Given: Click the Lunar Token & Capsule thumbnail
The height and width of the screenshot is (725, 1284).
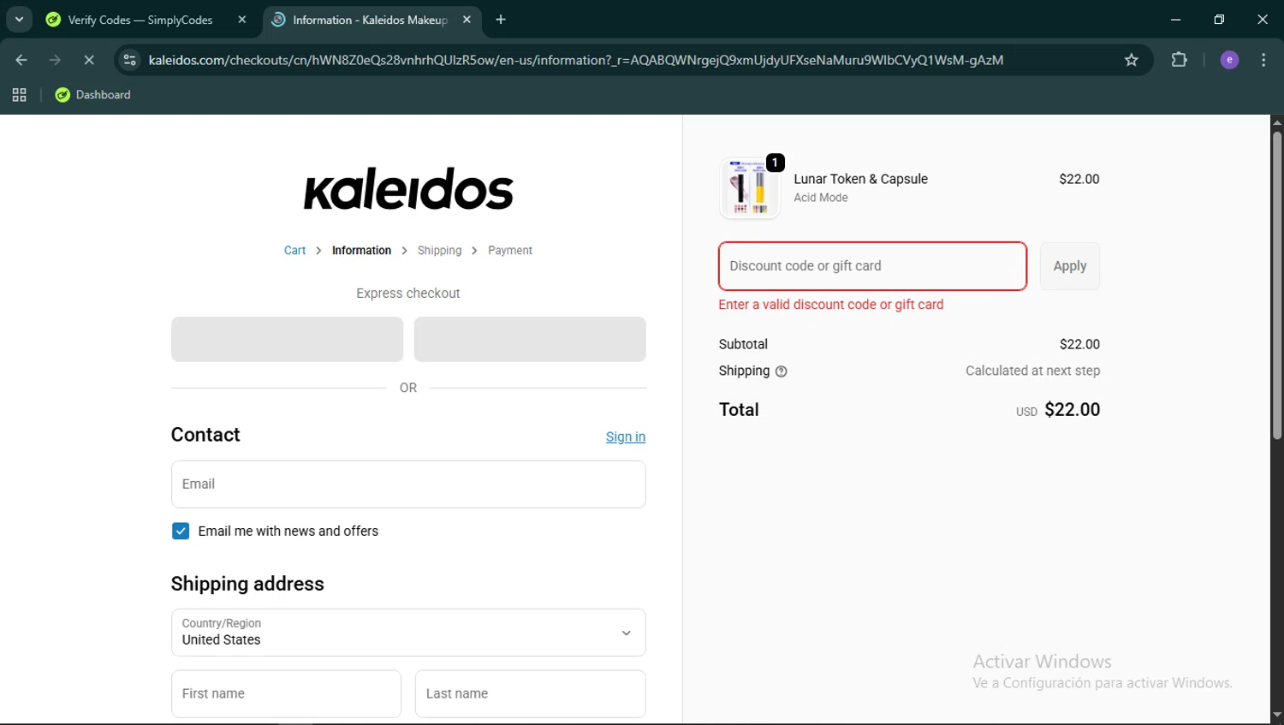Looking at the screenshot, I should pyautogui.click(x=750, y=188).
